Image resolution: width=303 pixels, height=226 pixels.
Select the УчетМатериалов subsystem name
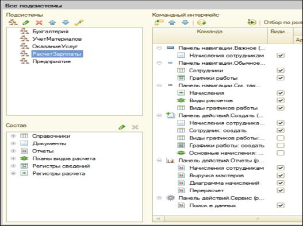point(57,39)
